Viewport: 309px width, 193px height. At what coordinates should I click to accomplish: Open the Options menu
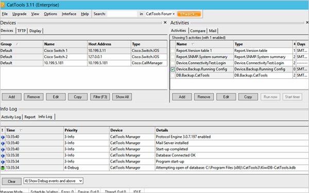click(x=50, y=14)
